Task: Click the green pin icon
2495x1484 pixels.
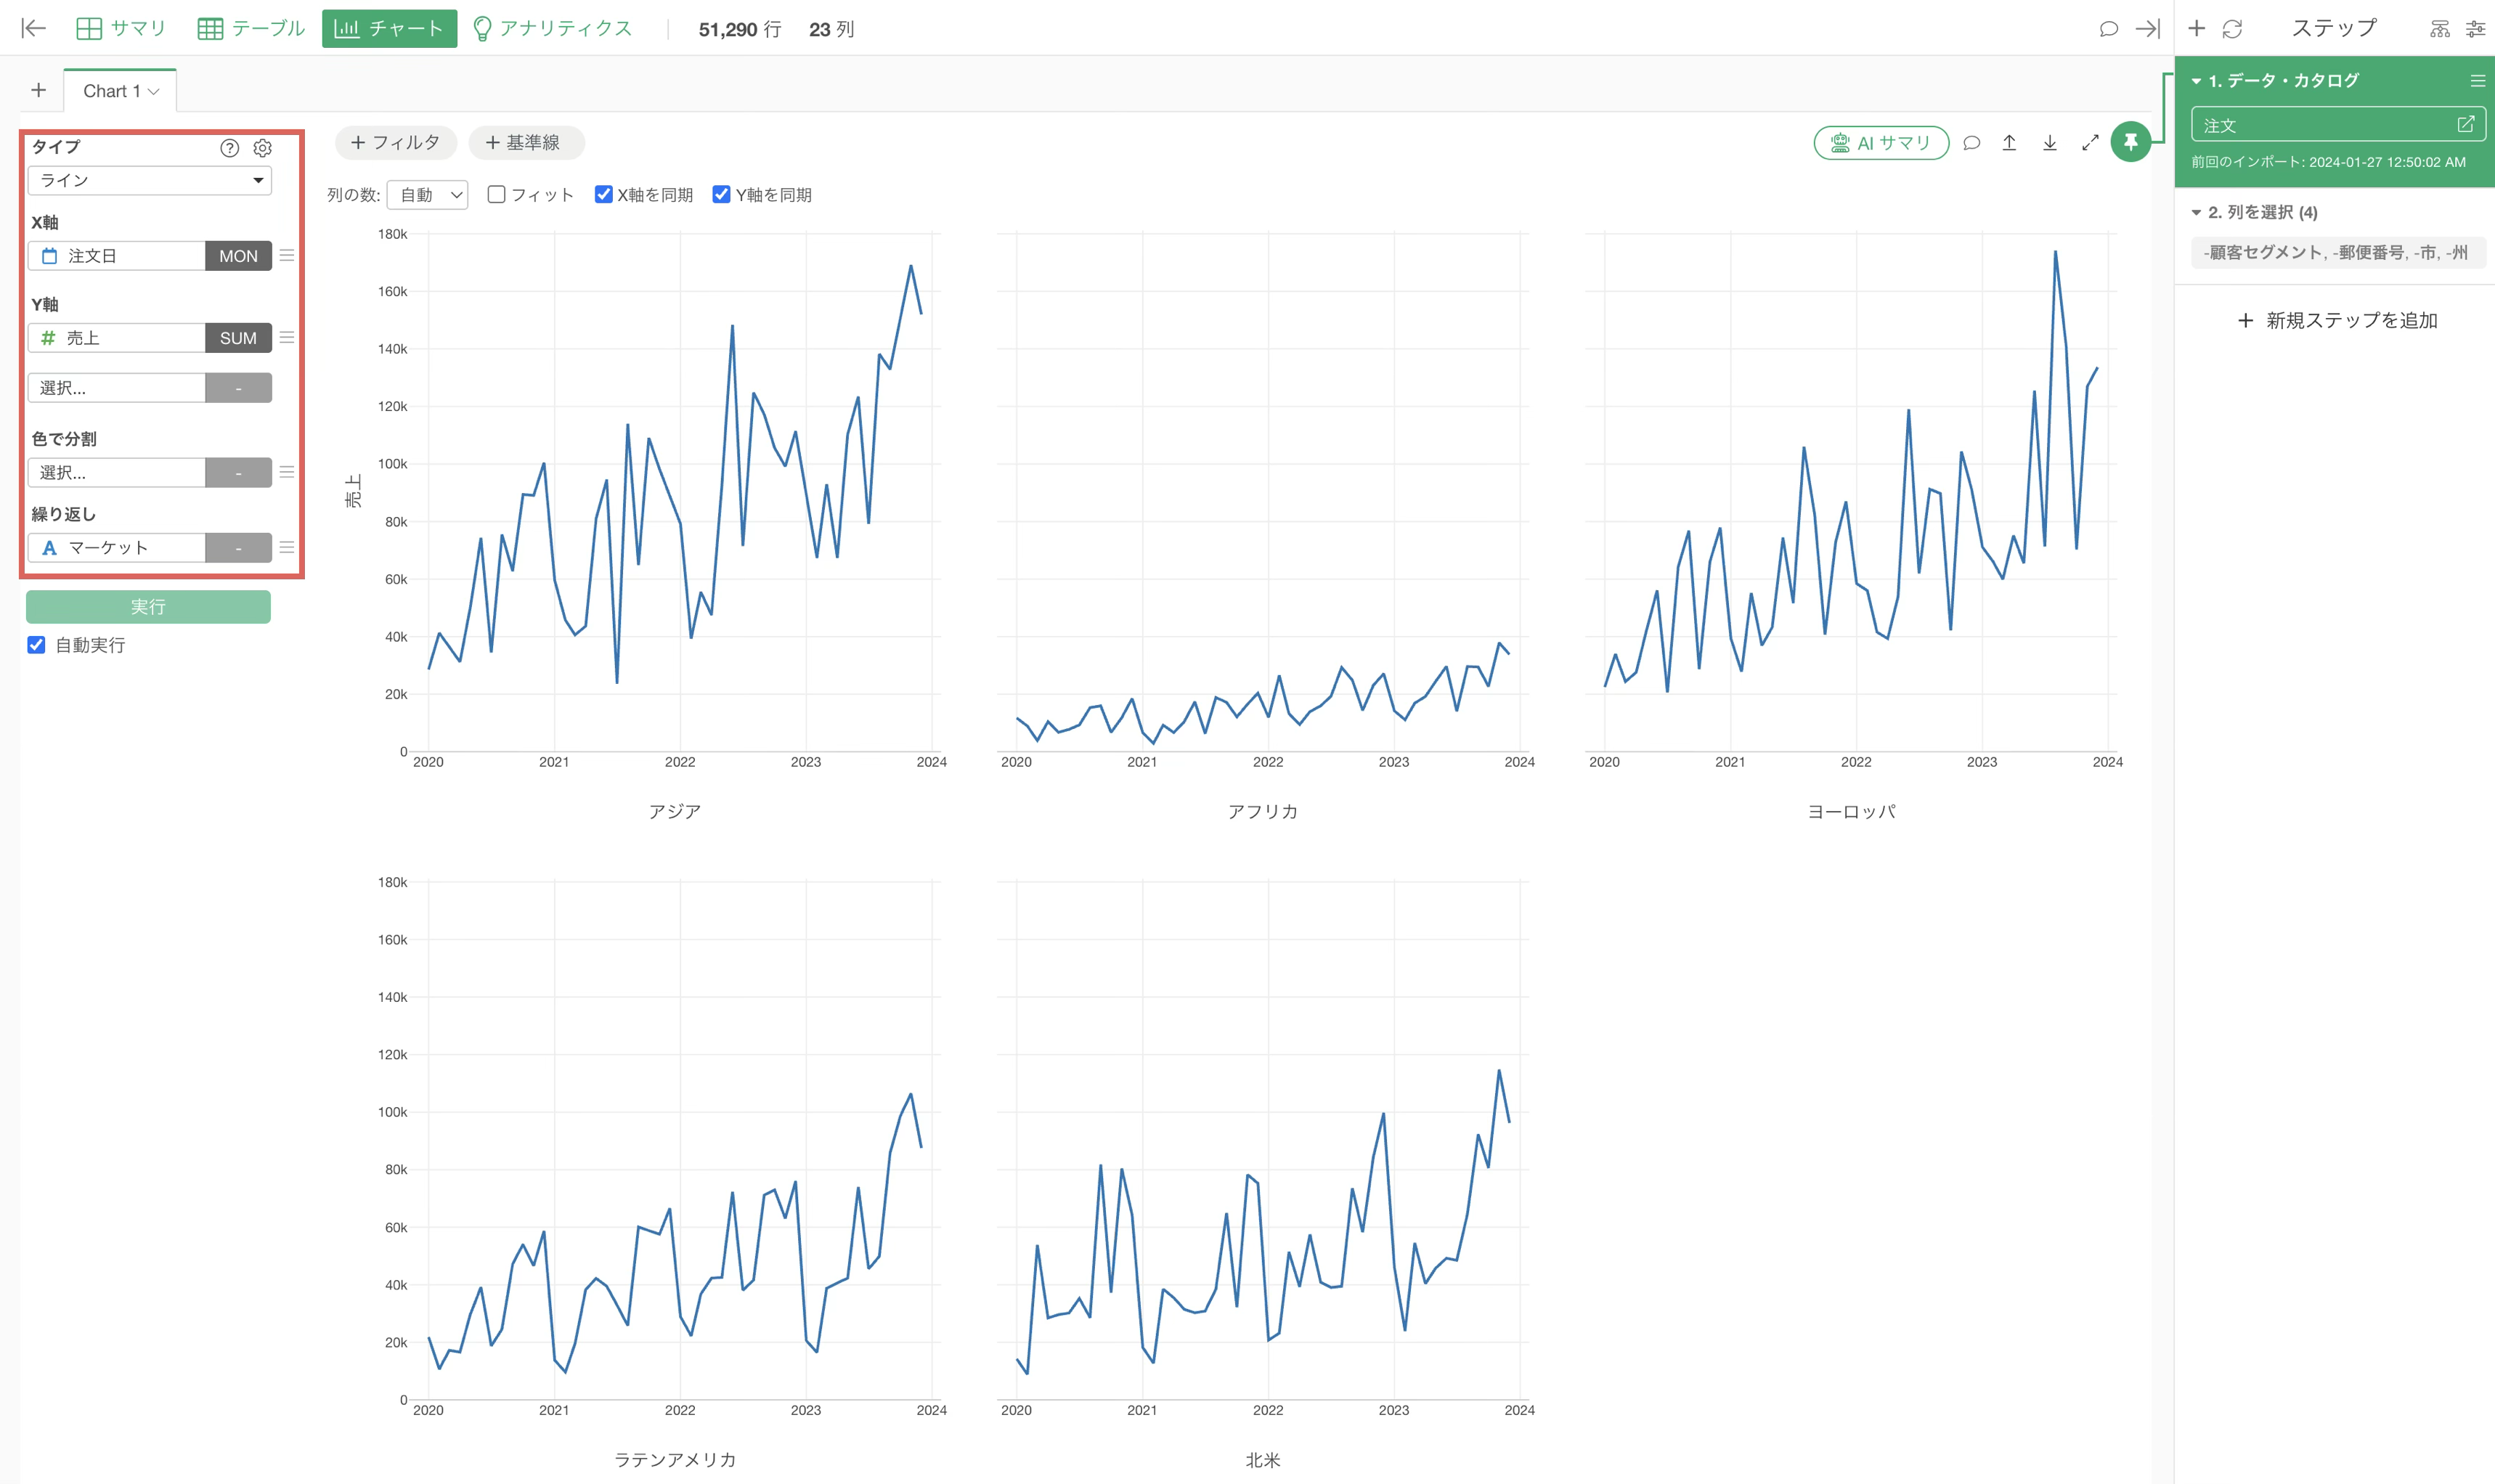Action: coord(2130,142)
